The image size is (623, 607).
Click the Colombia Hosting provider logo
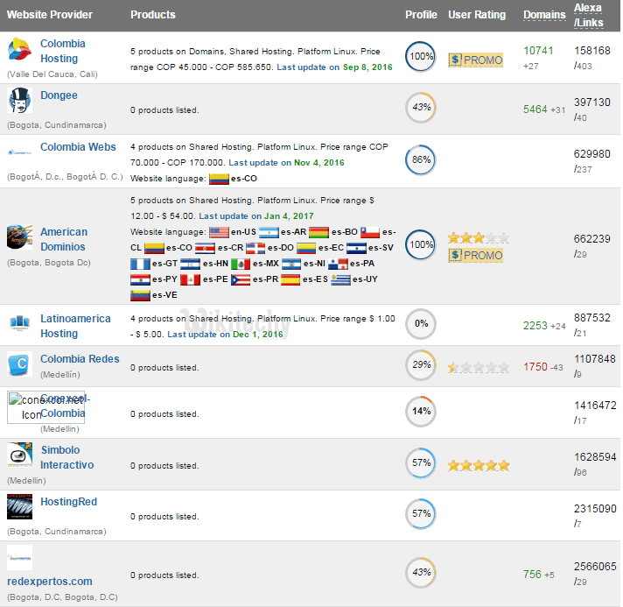coord(19,51)
